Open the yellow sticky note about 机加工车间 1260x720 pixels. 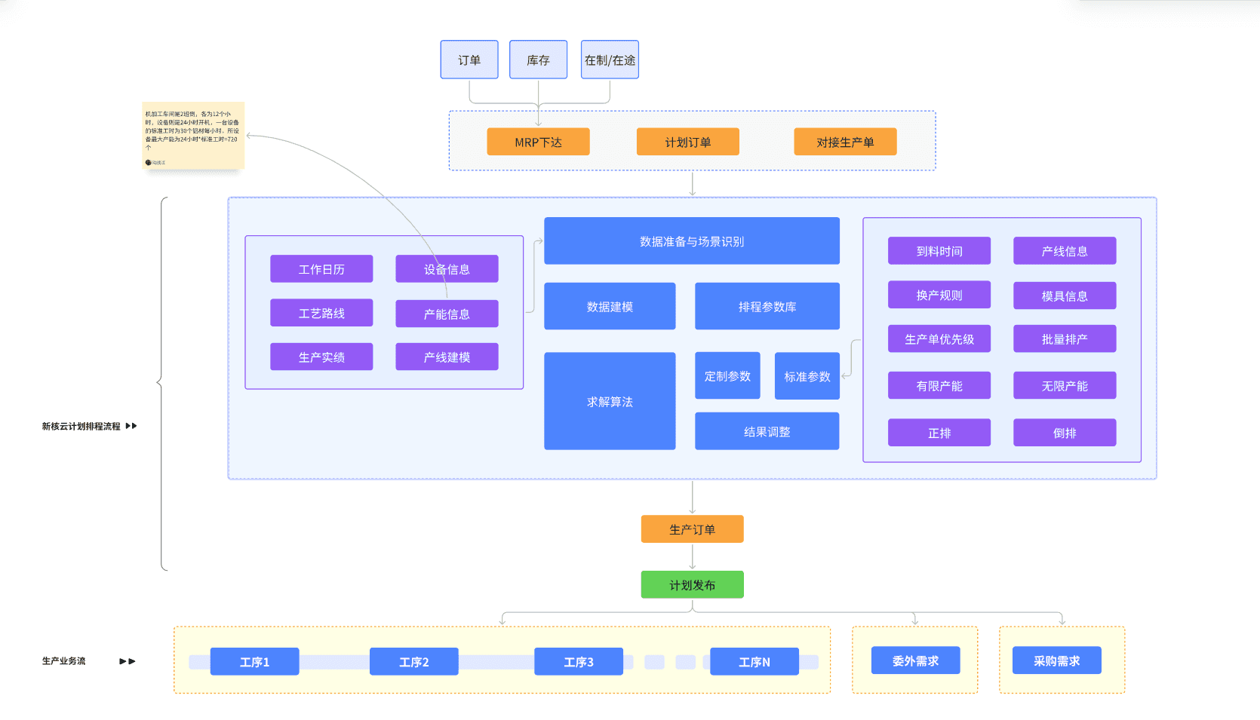[x=193, y=135]
